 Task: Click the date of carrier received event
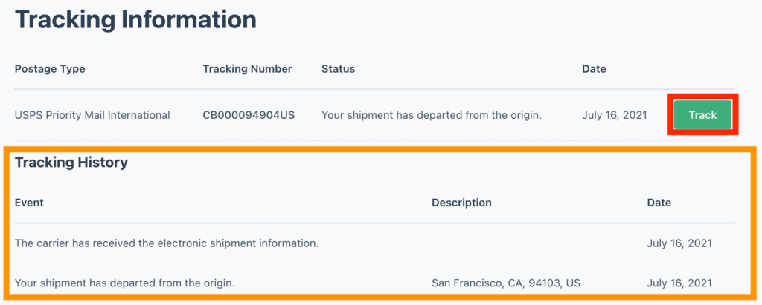pos(679,243)
